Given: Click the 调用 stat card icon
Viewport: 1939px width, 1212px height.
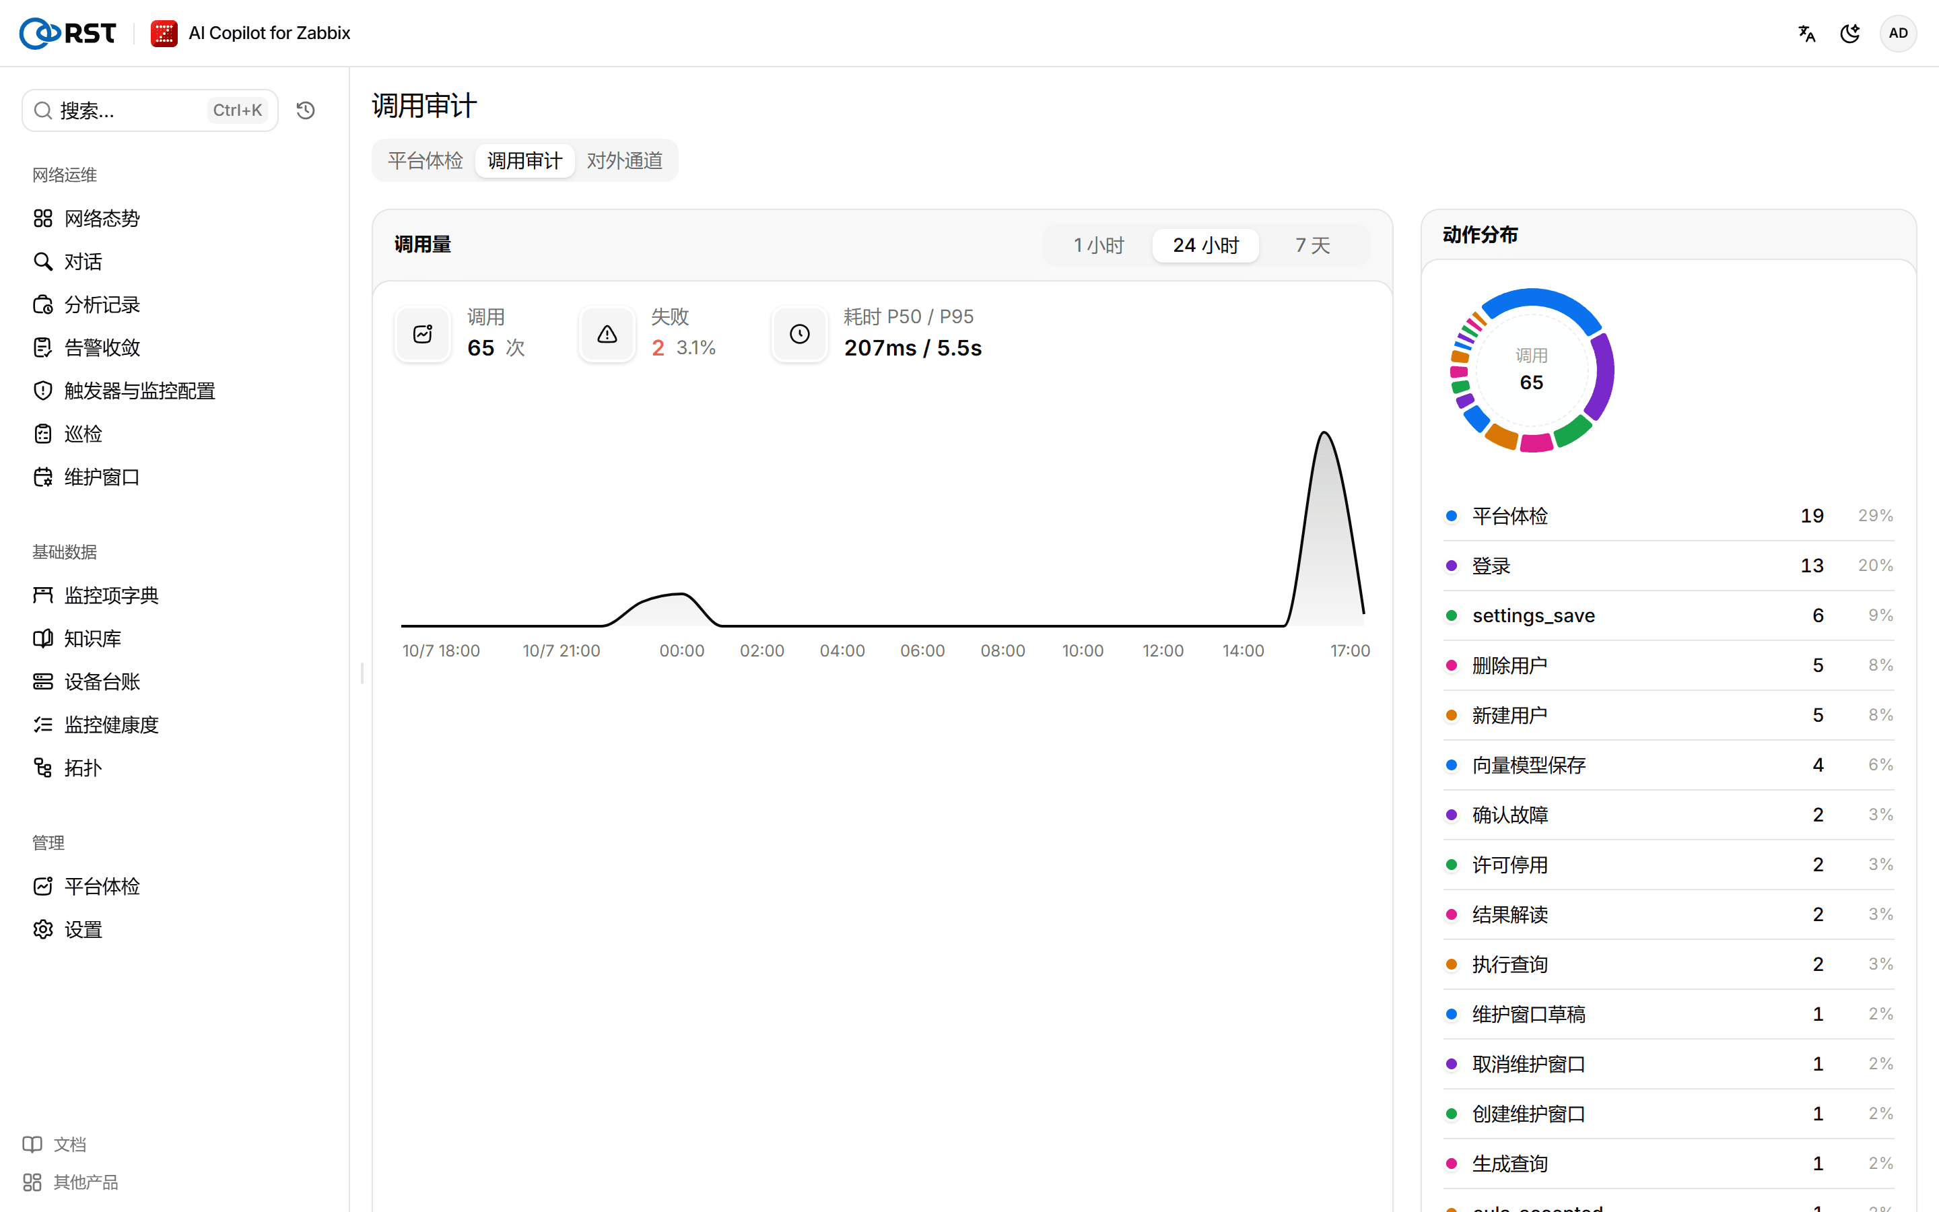Looking at the screenshot, I should (x=423, y=333).
